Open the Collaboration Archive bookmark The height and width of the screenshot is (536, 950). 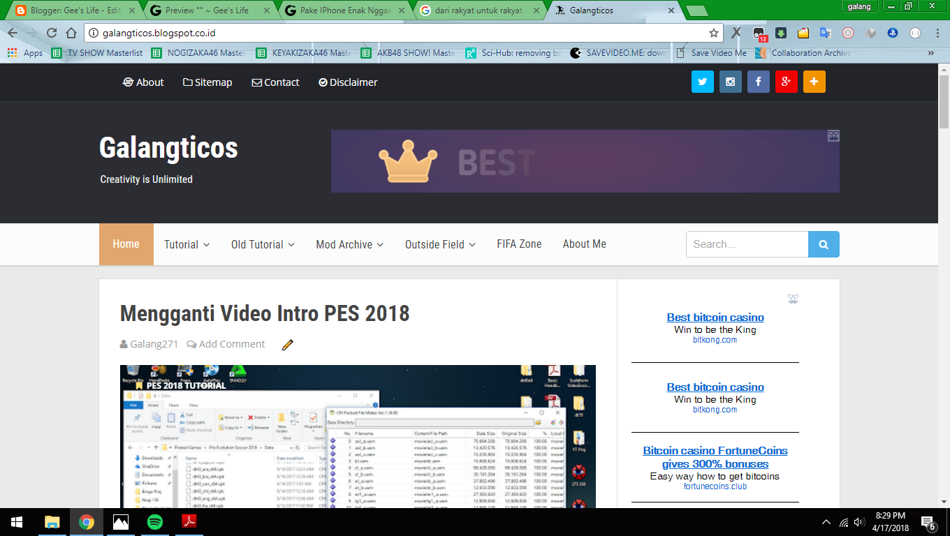coord(803,53)
